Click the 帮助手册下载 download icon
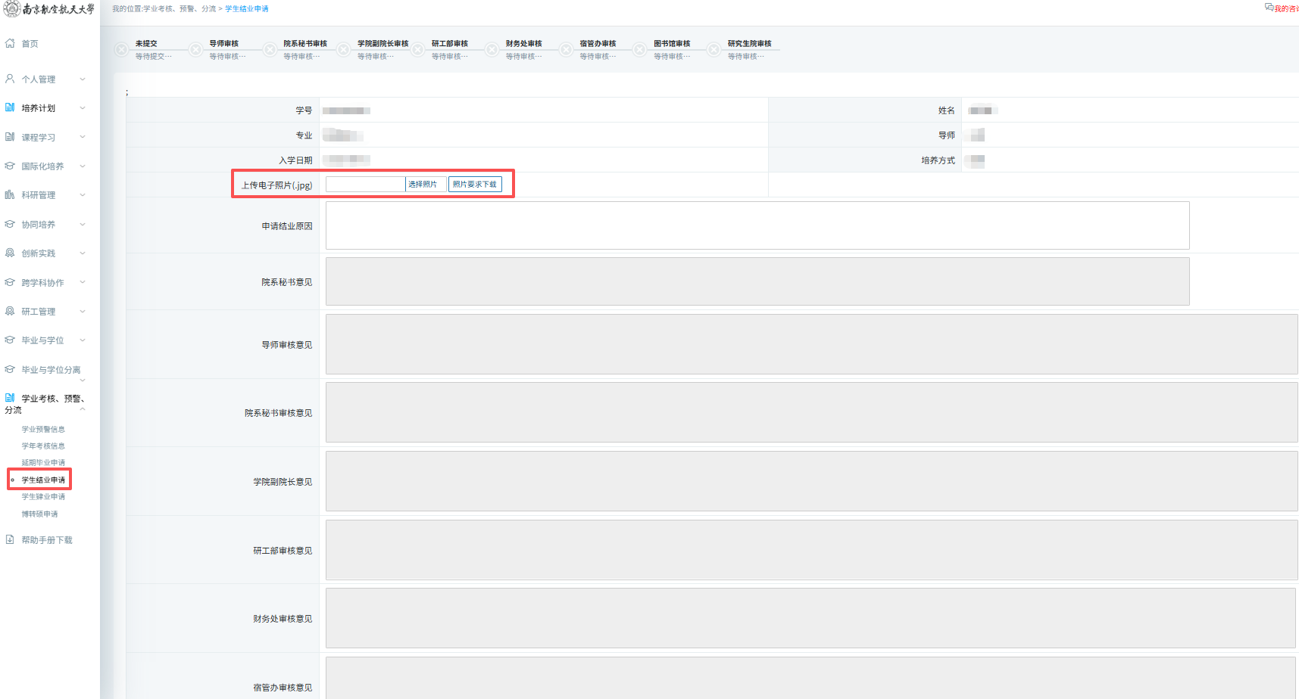Viewport: 1299px width, 699px height. 10,539
